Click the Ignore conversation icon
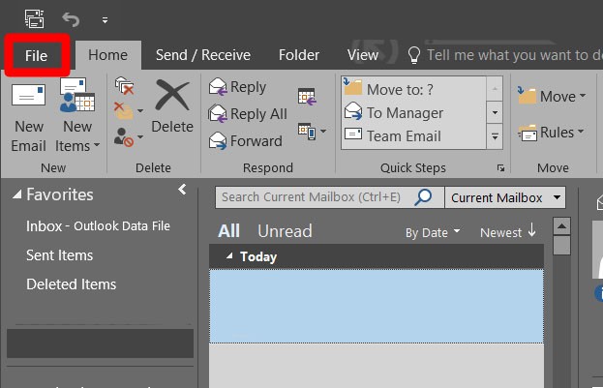 coord(124,85)
